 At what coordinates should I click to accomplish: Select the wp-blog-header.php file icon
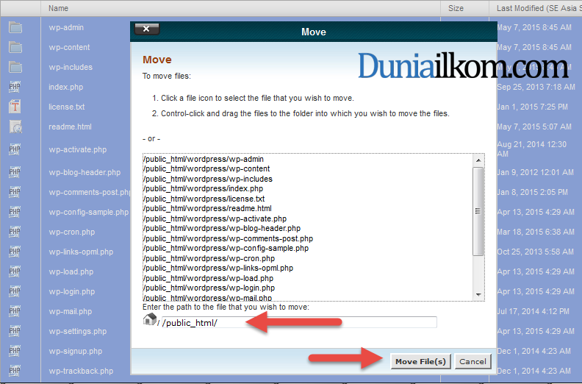(x=15, y=172)
